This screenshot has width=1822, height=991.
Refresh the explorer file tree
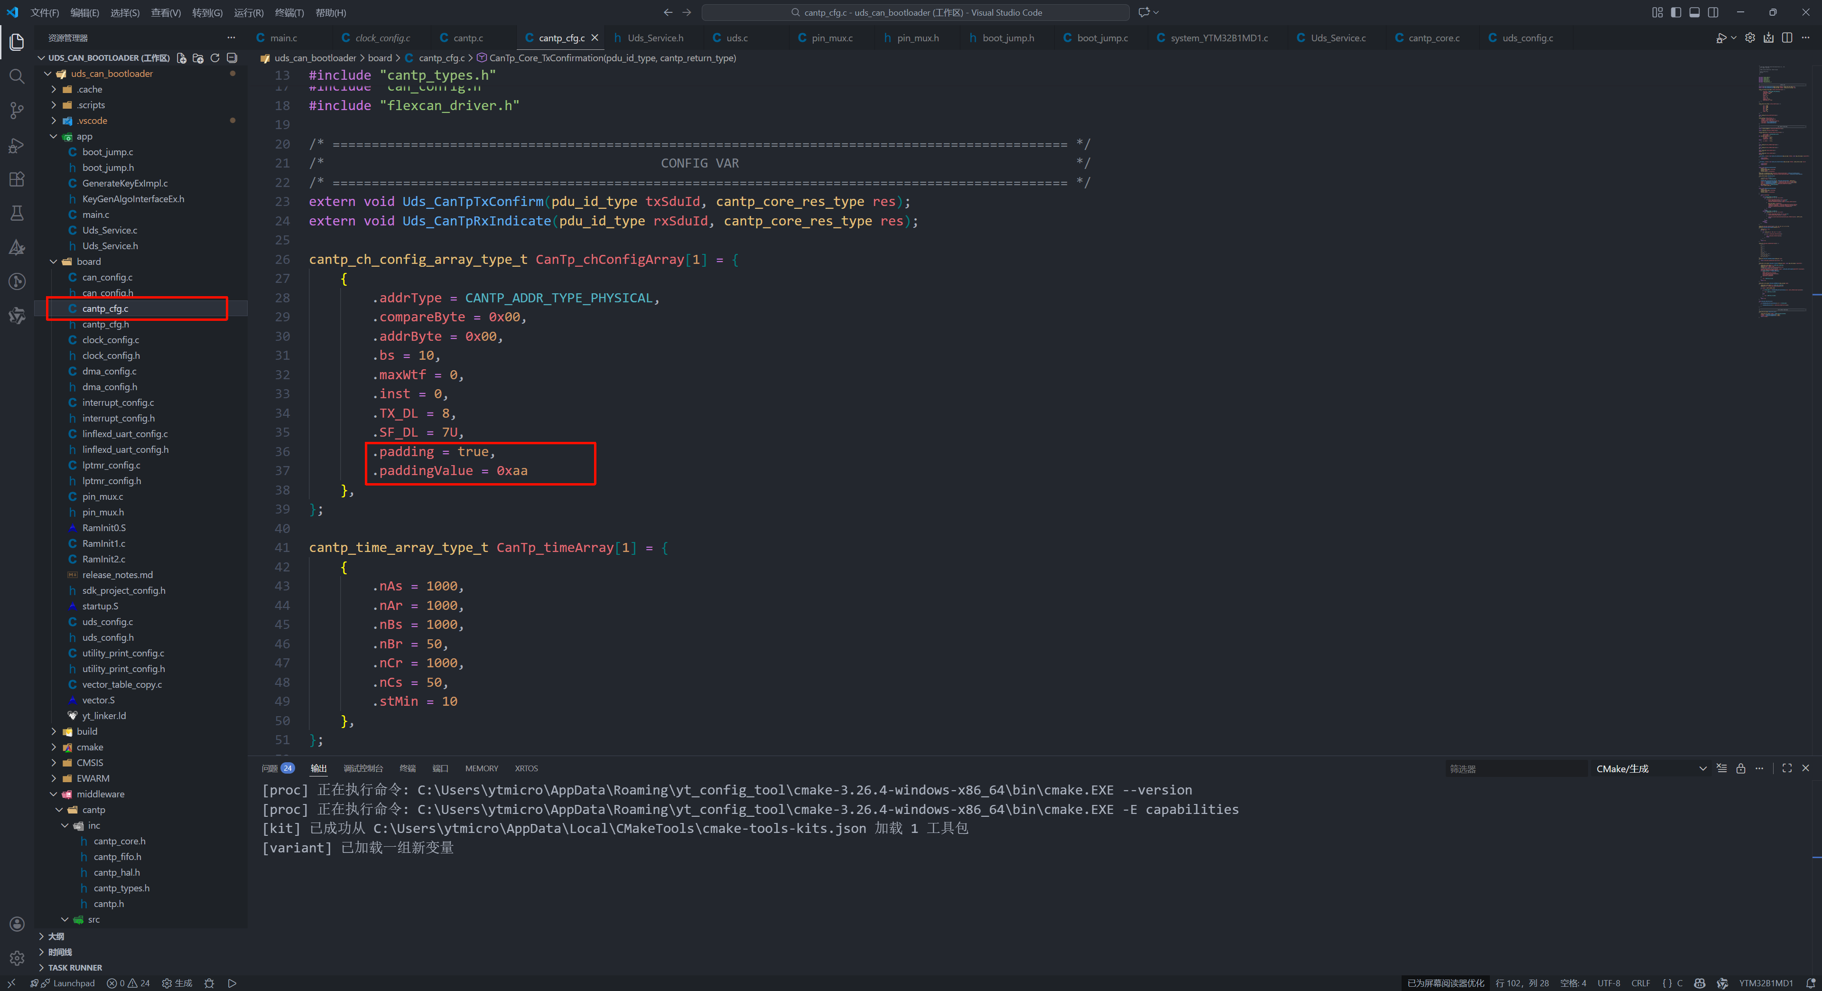coord(215,58)
